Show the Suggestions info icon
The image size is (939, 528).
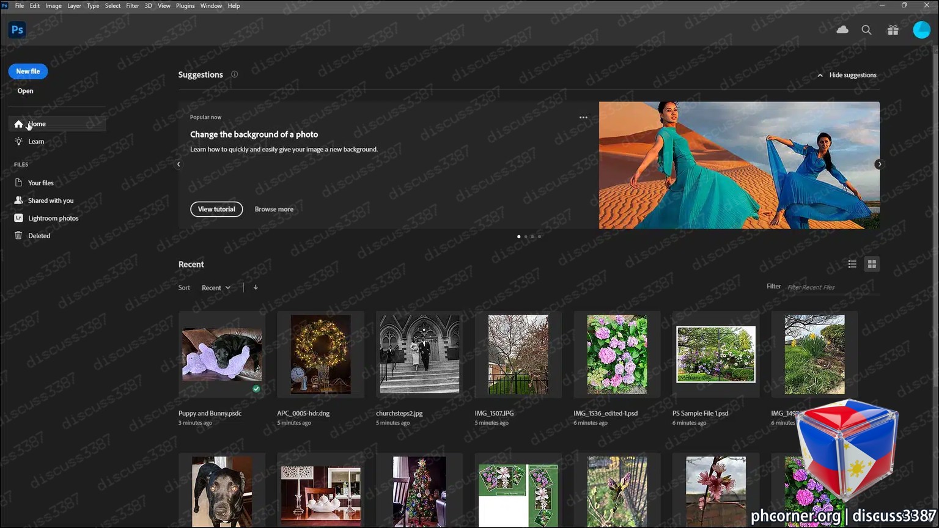(234, 75)
